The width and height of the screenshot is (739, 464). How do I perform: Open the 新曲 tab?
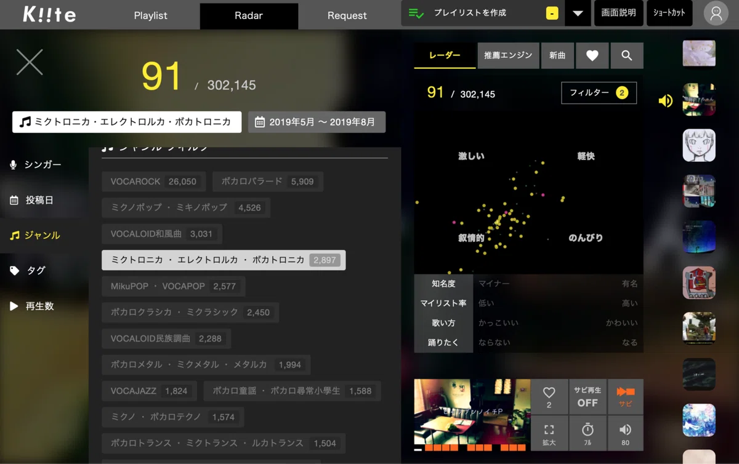[557, 55]
